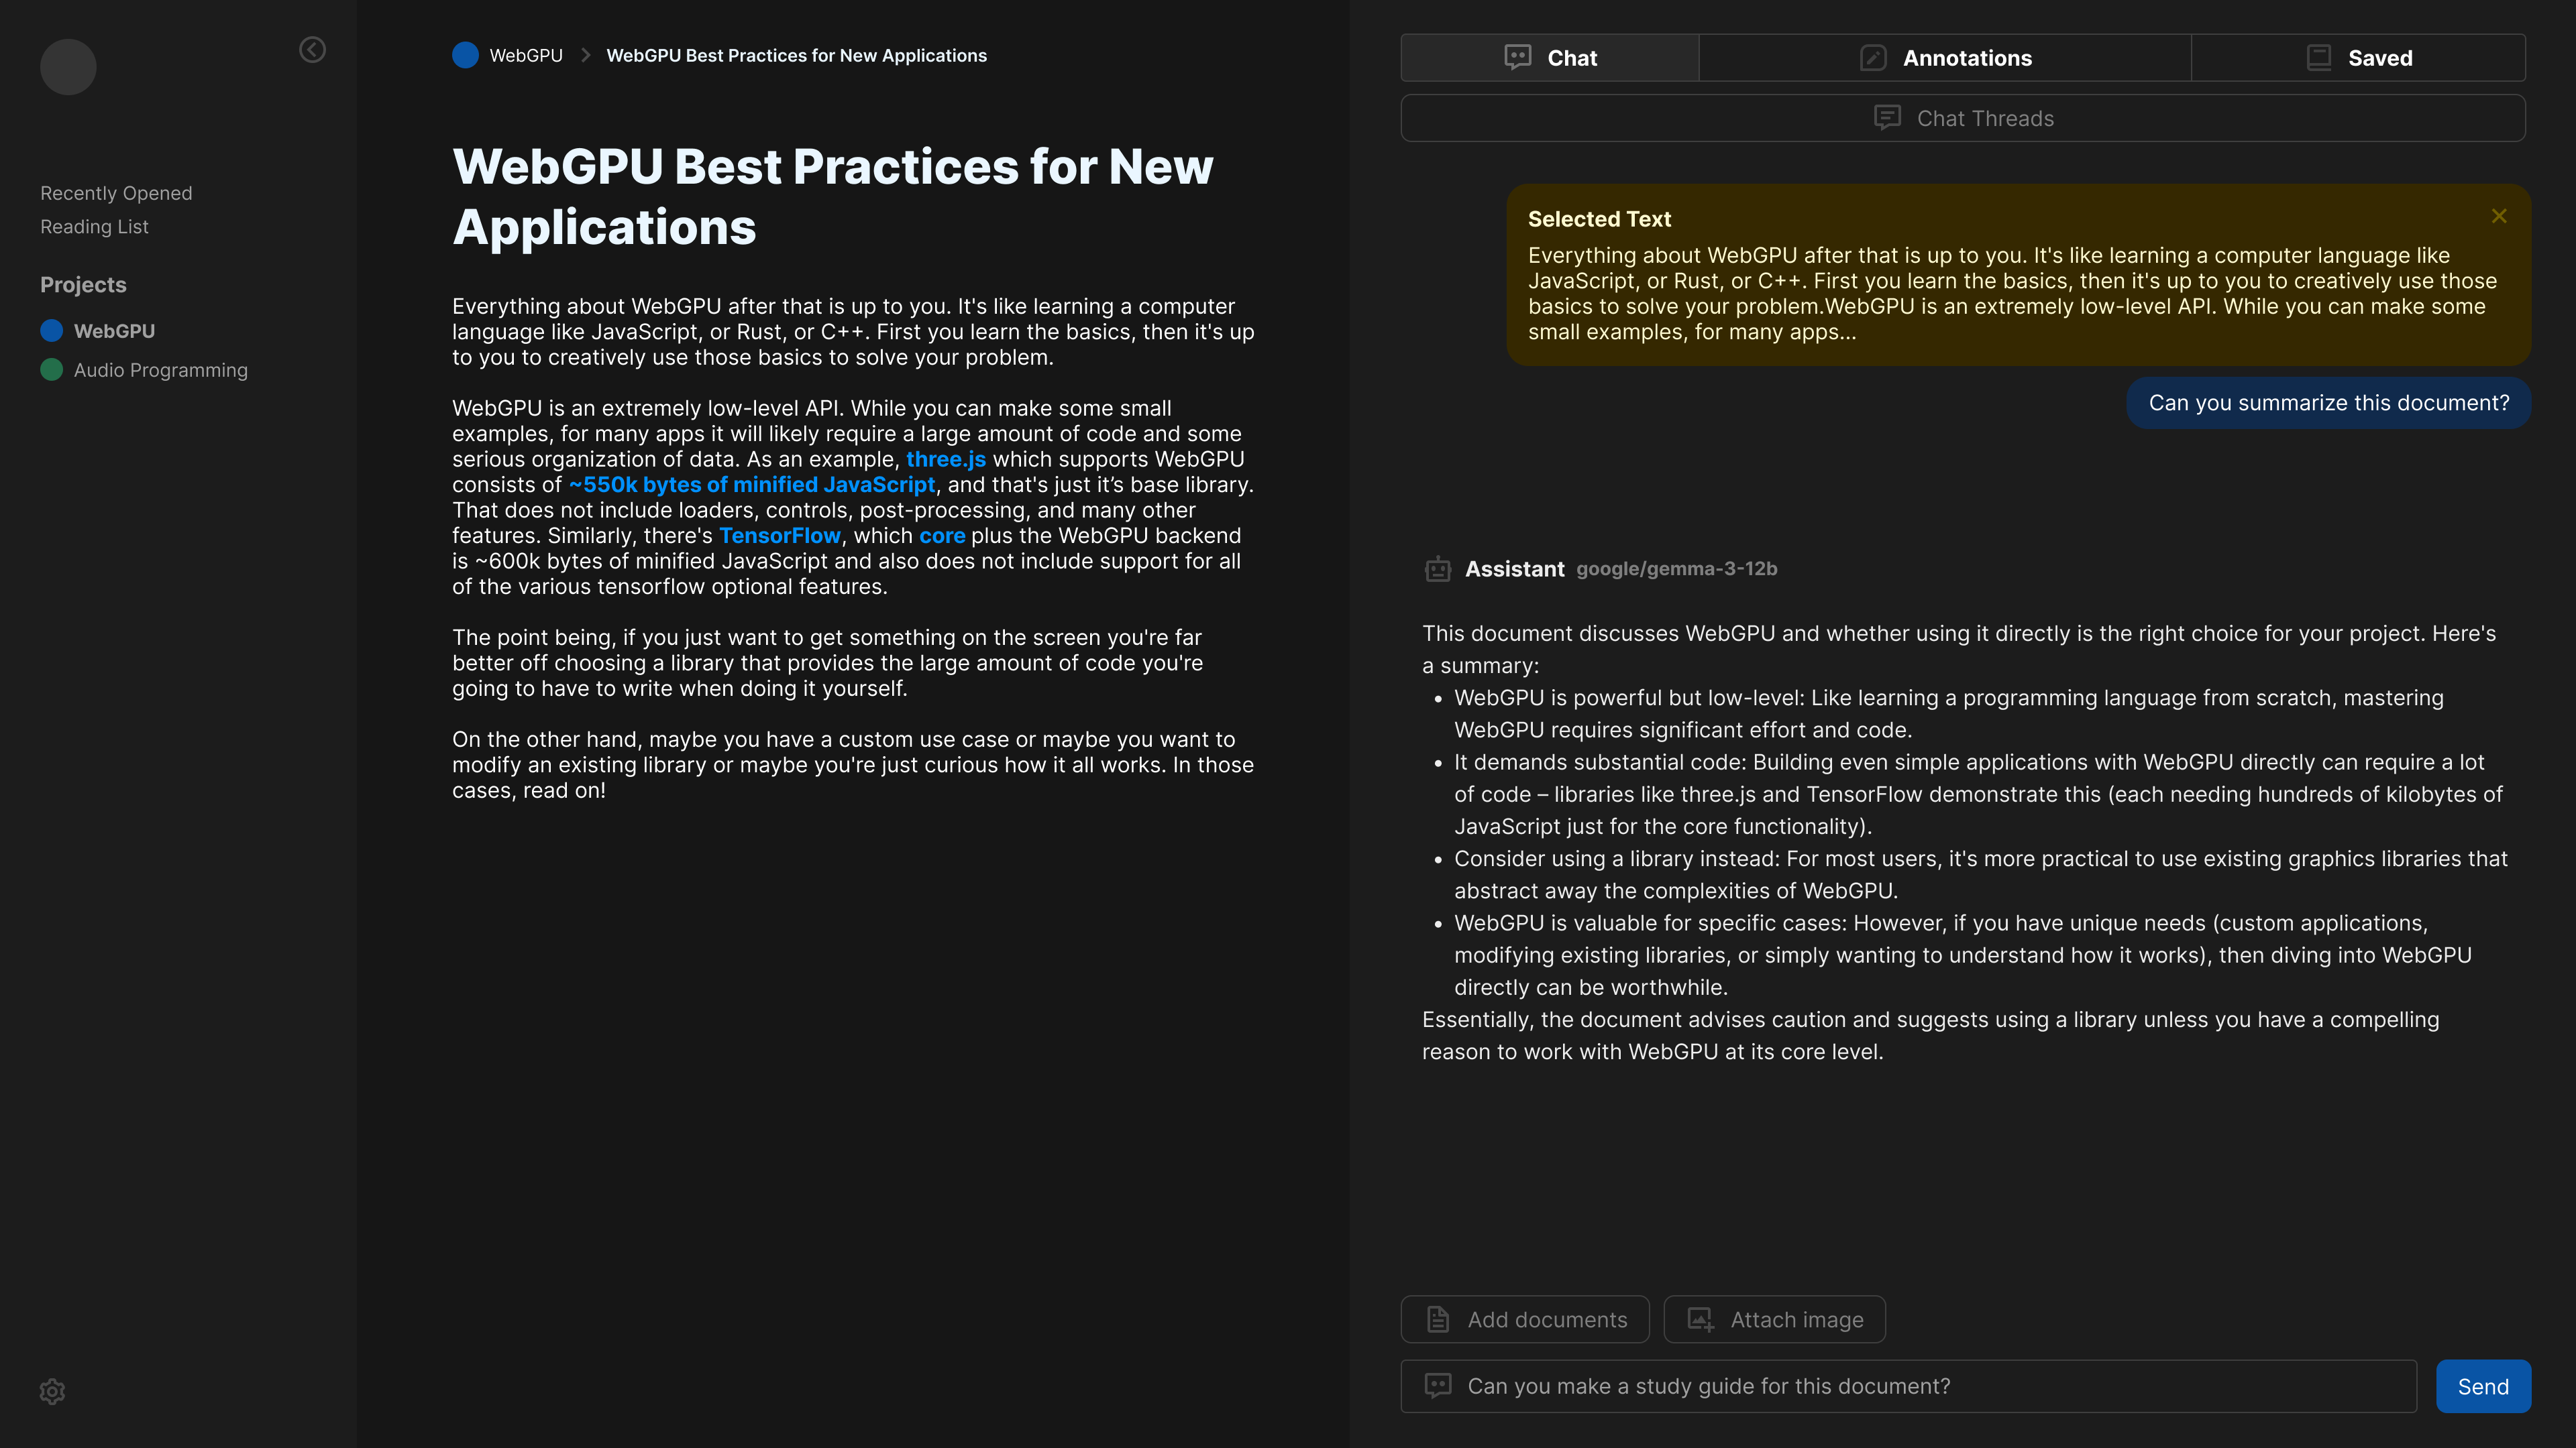Open the Audio Programming project
The image size is (2576, 1448).
coord(160,370)
